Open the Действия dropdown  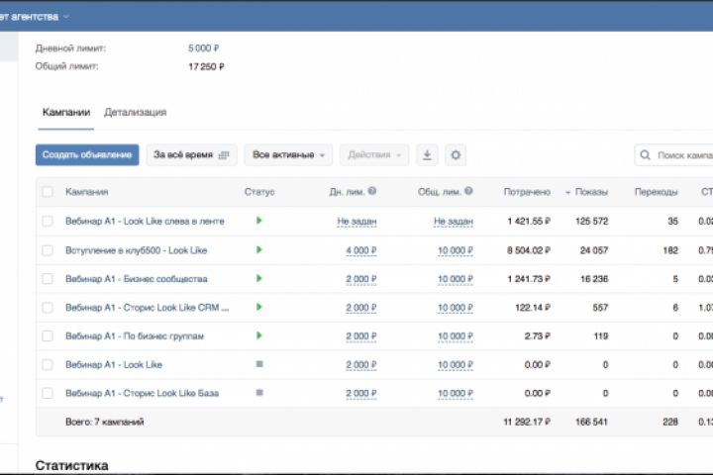click(x=374, y=155)
